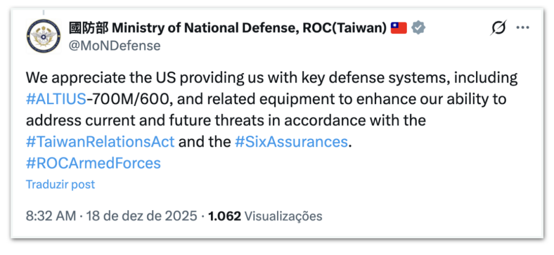The width and height of the screenshot is (554, 255).
Task: Click Traduzir post to translate
Action: click(x=60, y=184)
